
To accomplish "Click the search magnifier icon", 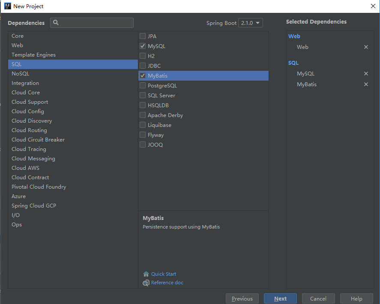I will [x=56, y=23].
